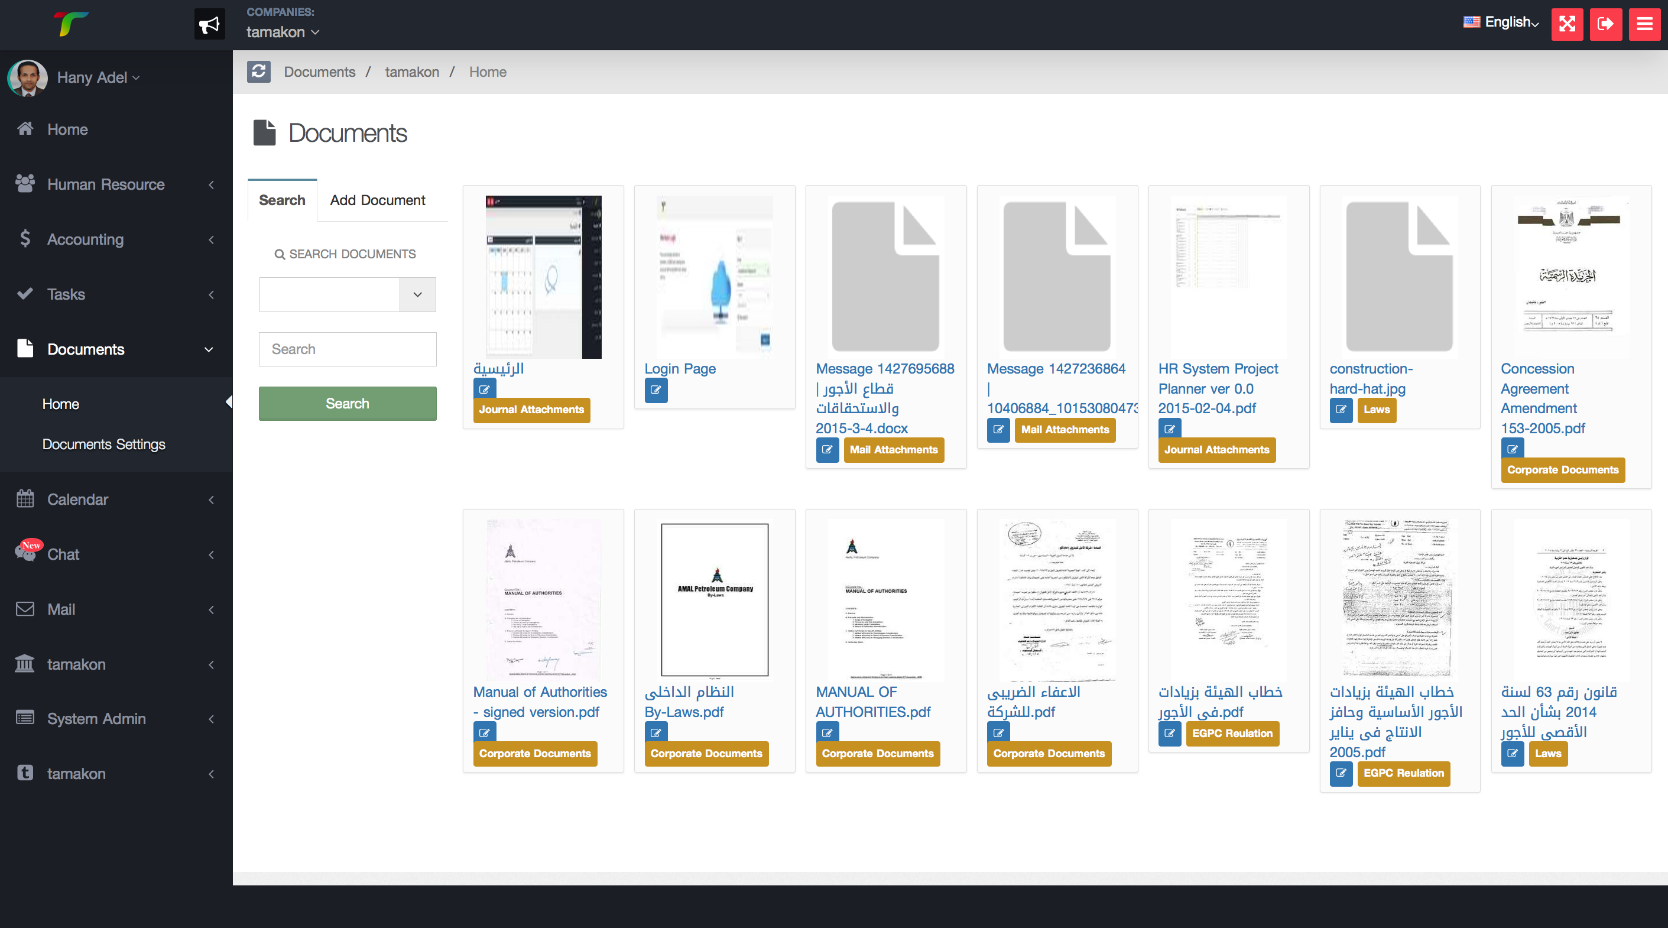Click the megaphone announcements icon
The height and width of the screenshot is (928, 1668).
pos(209,24)
